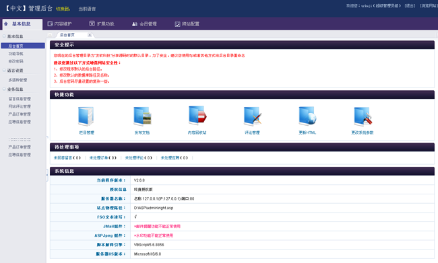Image resolution: width=438 pixels, height=263 pixels.
Task: Click the 浏览网站 link at top right
Action: click(x=429, y=5)
